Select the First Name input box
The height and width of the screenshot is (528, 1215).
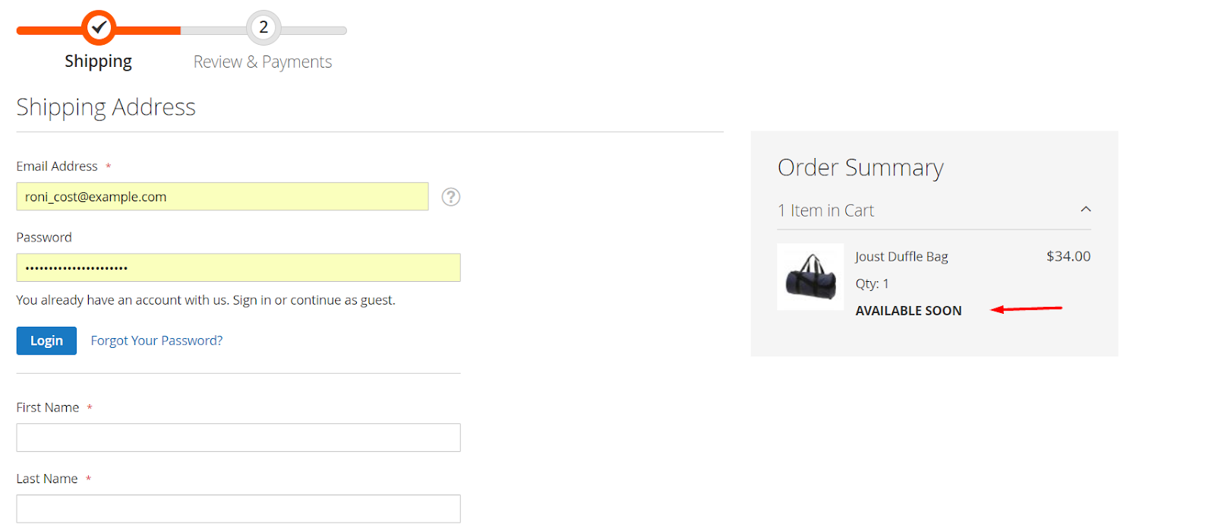pos(238,438)
